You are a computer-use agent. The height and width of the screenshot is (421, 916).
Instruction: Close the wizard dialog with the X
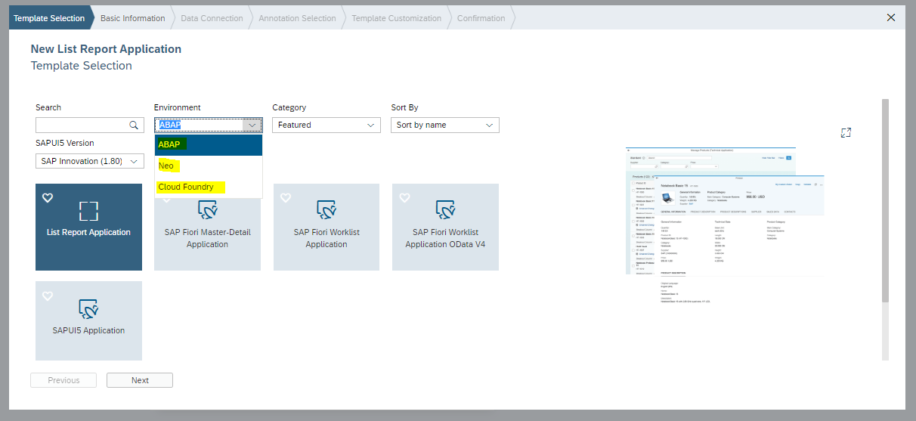(x=891, y=17)
